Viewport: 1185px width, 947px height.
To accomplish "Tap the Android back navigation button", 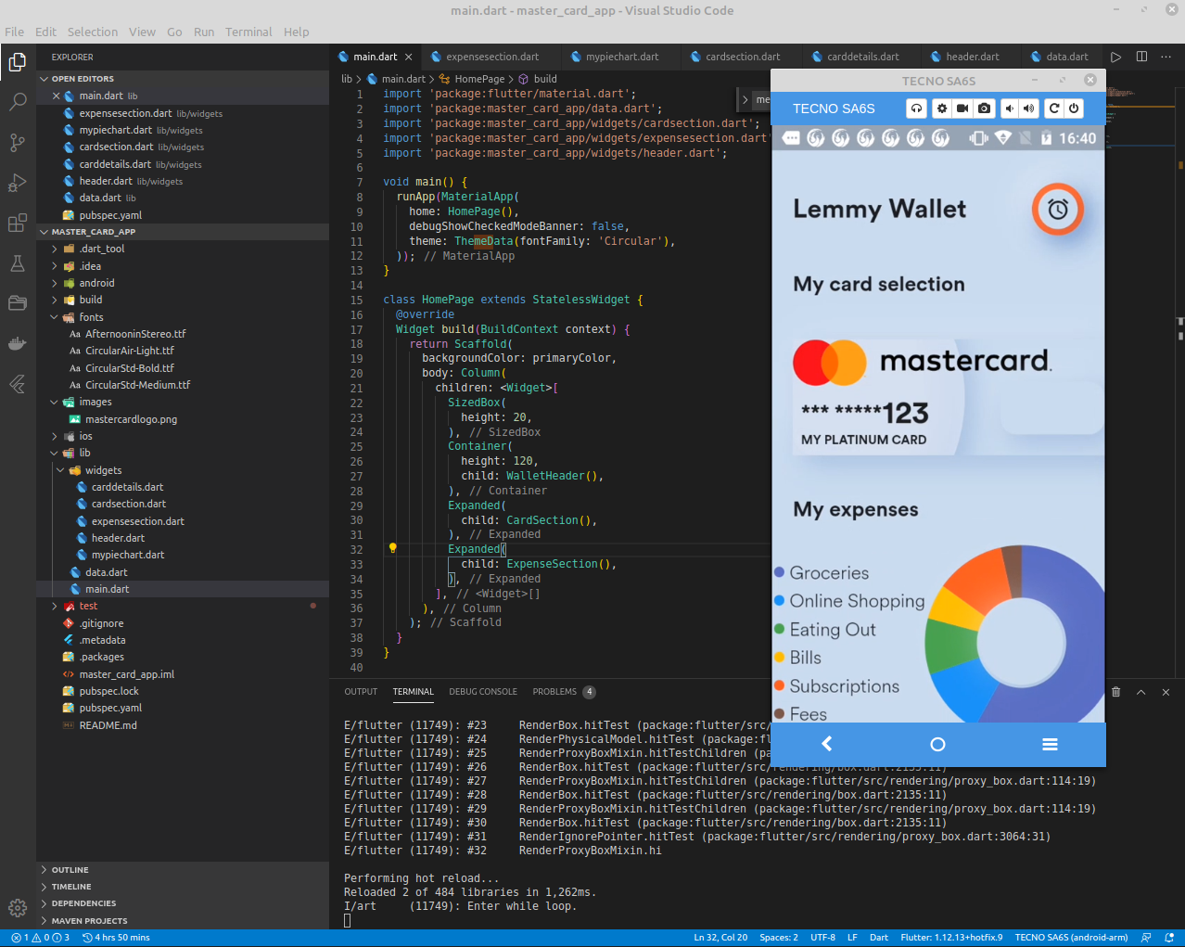I will (827, 744).
